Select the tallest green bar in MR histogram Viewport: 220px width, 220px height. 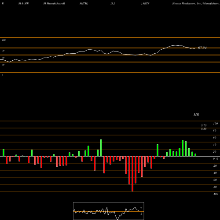[x=101, y=148]
